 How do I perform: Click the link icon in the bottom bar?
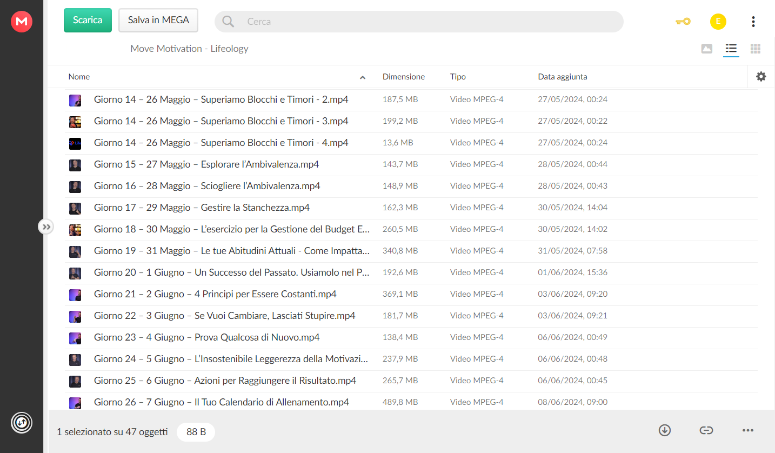[x=706, y=430]
